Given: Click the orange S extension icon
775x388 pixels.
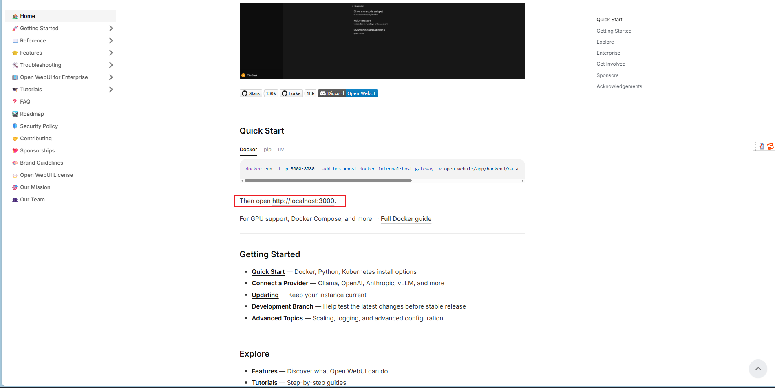Looking at the screenshot, I should click(770, 146).
